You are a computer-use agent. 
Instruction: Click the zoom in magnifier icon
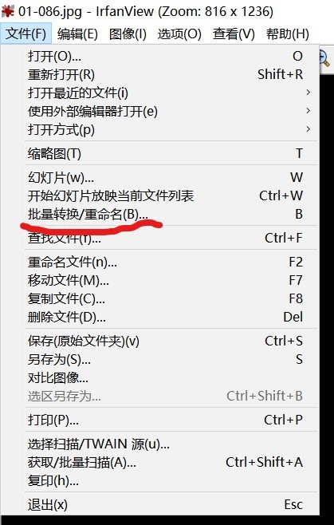coord(324,59)
